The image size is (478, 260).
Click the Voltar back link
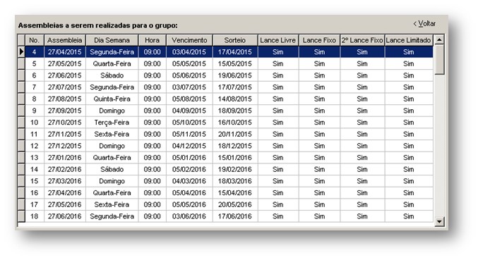[x=424, y=24]
